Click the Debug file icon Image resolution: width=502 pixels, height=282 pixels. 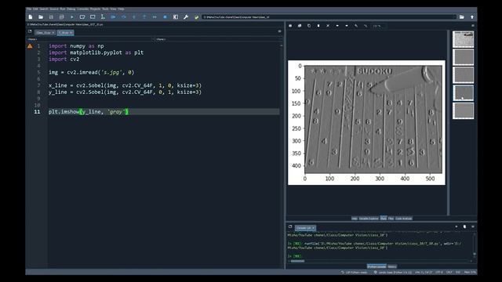(113, 17)
